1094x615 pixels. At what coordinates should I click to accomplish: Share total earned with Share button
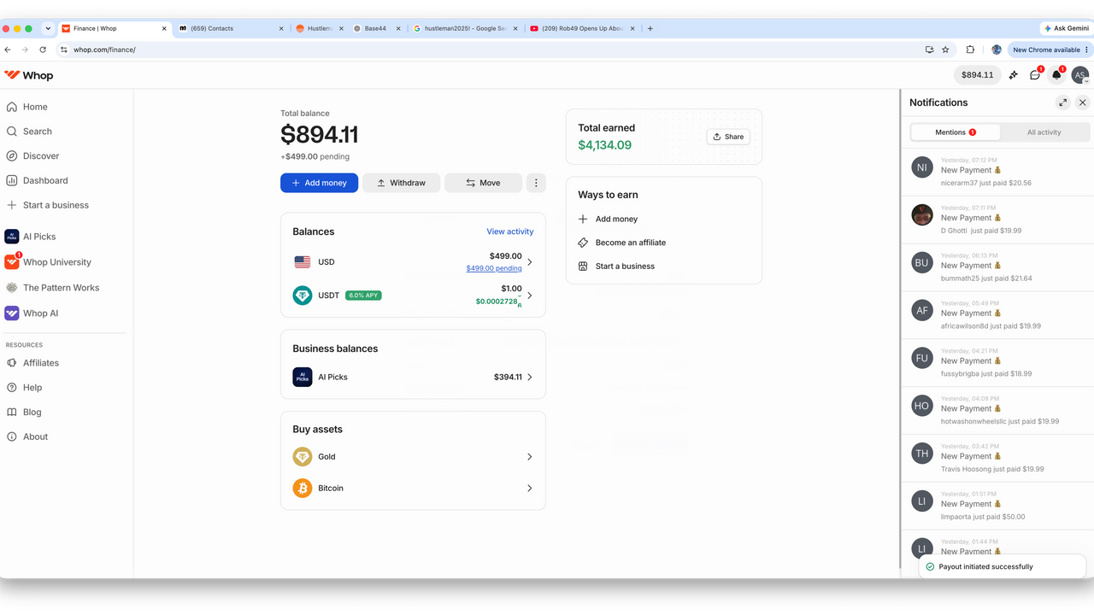point(728,137)
